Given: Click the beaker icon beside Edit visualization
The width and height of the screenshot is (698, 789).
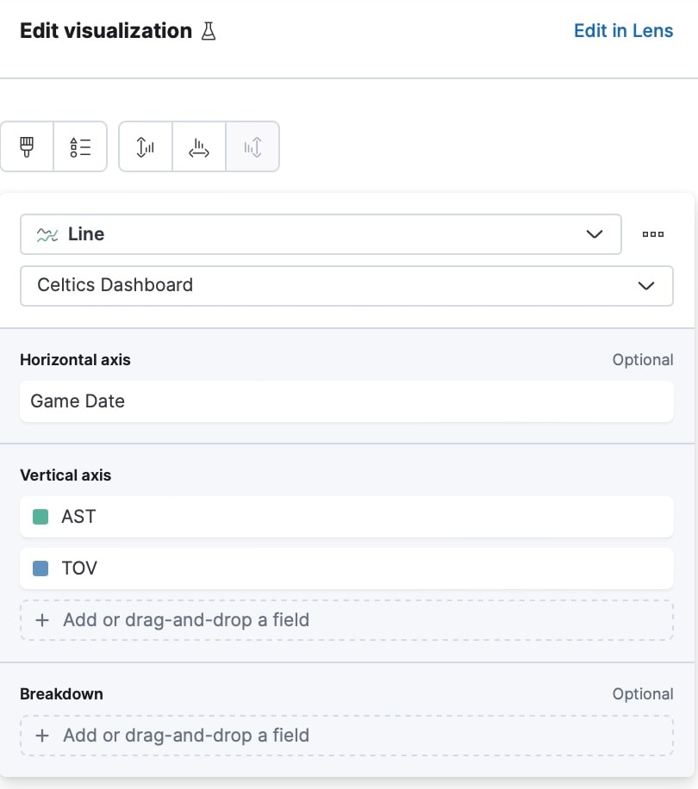Looking at the screenshot, I should tap(208, 32).
